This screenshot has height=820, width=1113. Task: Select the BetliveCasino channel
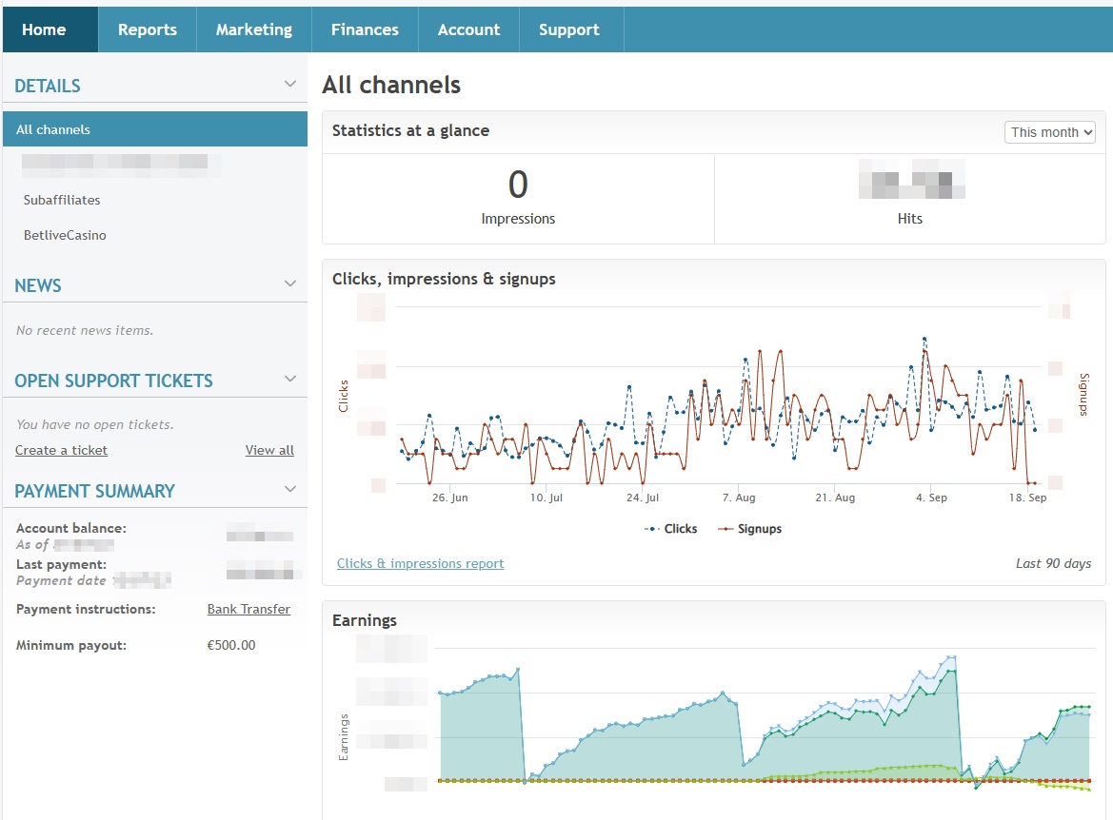(66, 235)
